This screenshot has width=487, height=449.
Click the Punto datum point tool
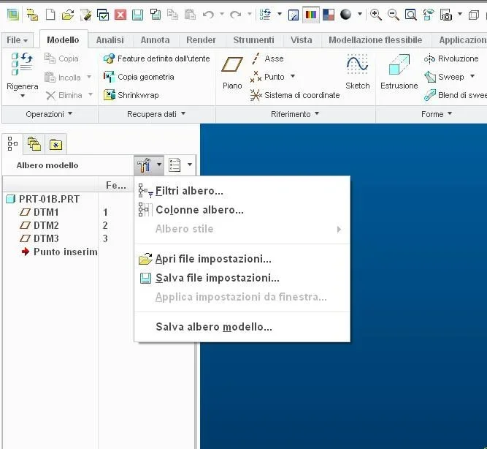click(267, 77)
